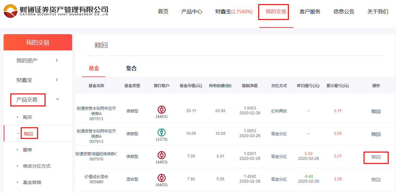Image resolution: width=396 pixels, height=193 pixels.
Task: Click the net value 1.4242
Action: point(250,176)
